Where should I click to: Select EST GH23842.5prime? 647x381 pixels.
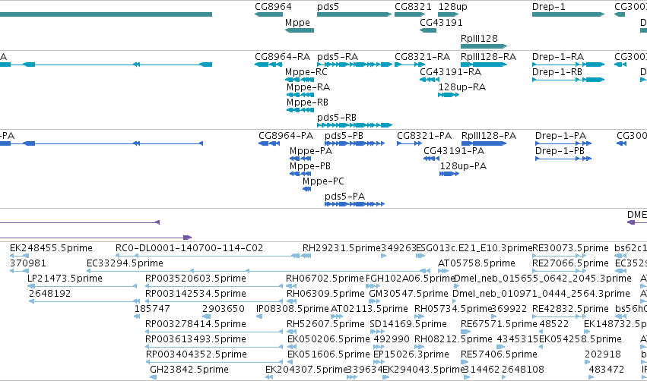(189, 370)
